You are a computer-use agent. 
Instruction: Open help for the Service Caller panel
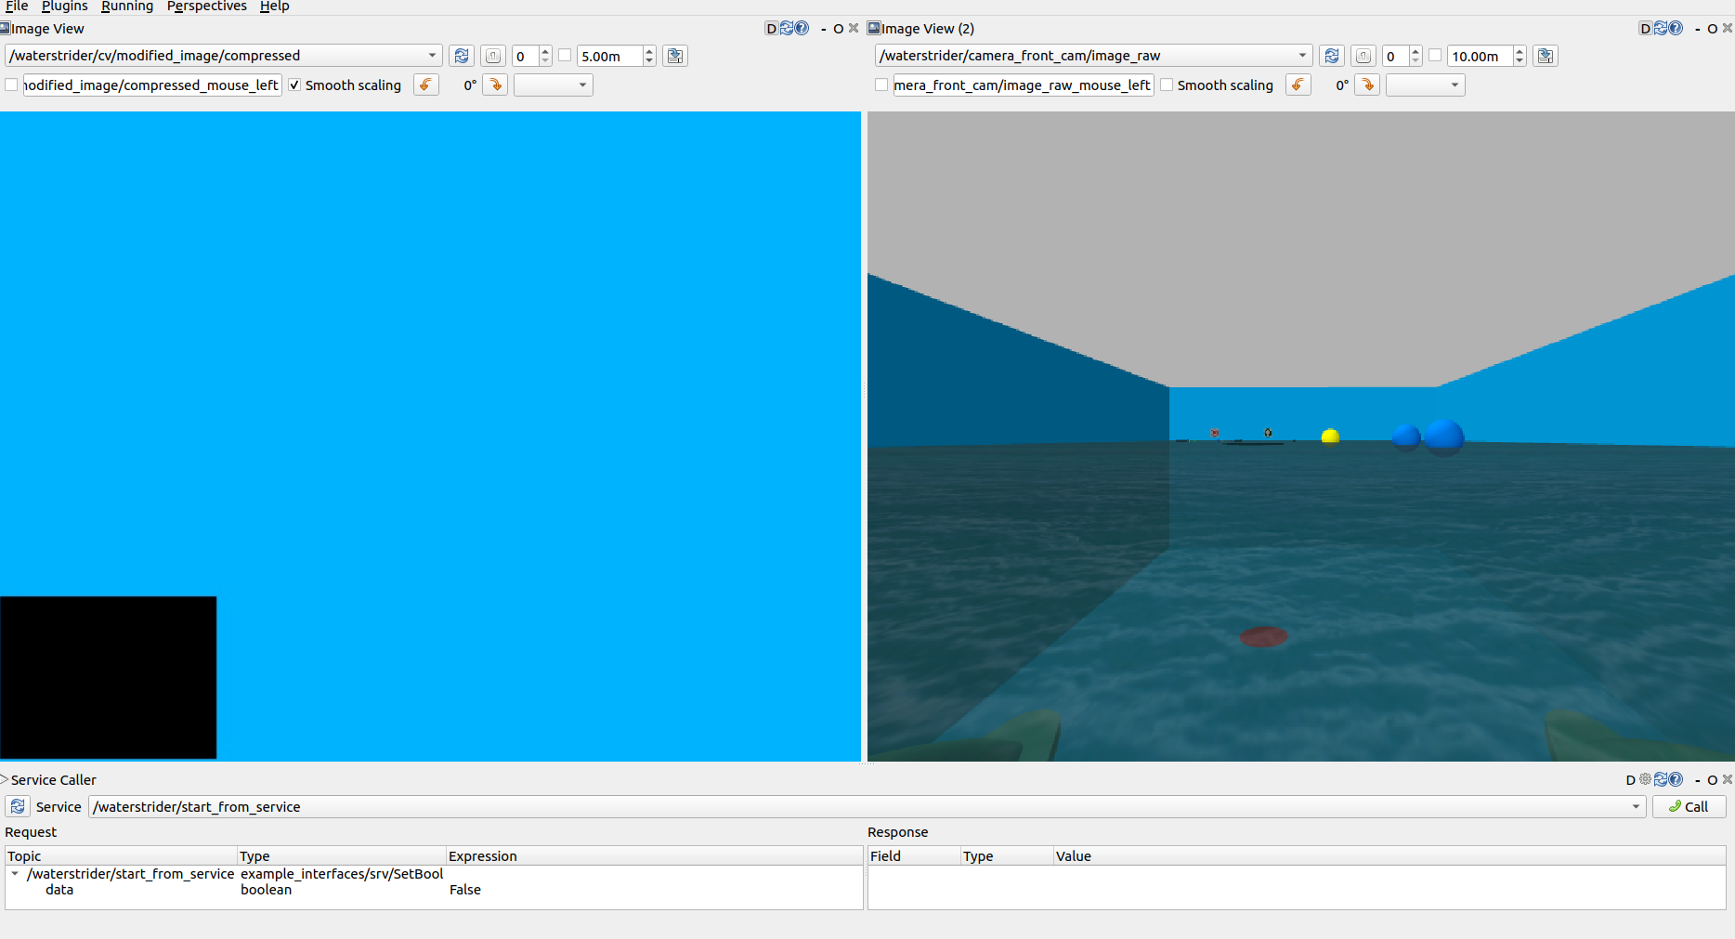click(x=1676, y=779)
